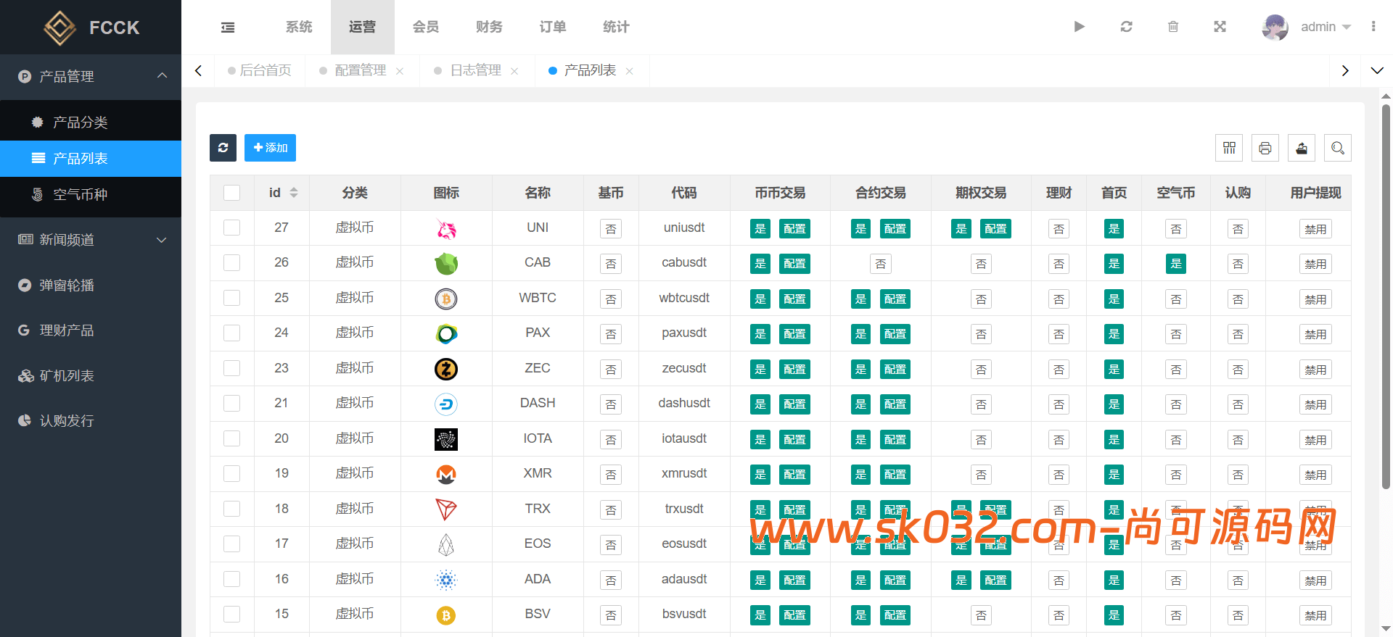Open 空气币种 in the sidebar

(91, 195)
